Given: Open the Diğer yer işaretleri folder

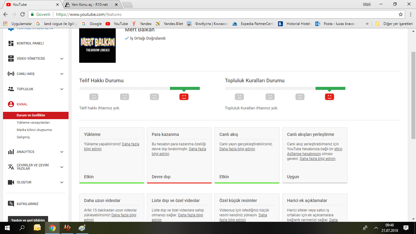Looking at the screenshot, I should [x=394, y=24].
